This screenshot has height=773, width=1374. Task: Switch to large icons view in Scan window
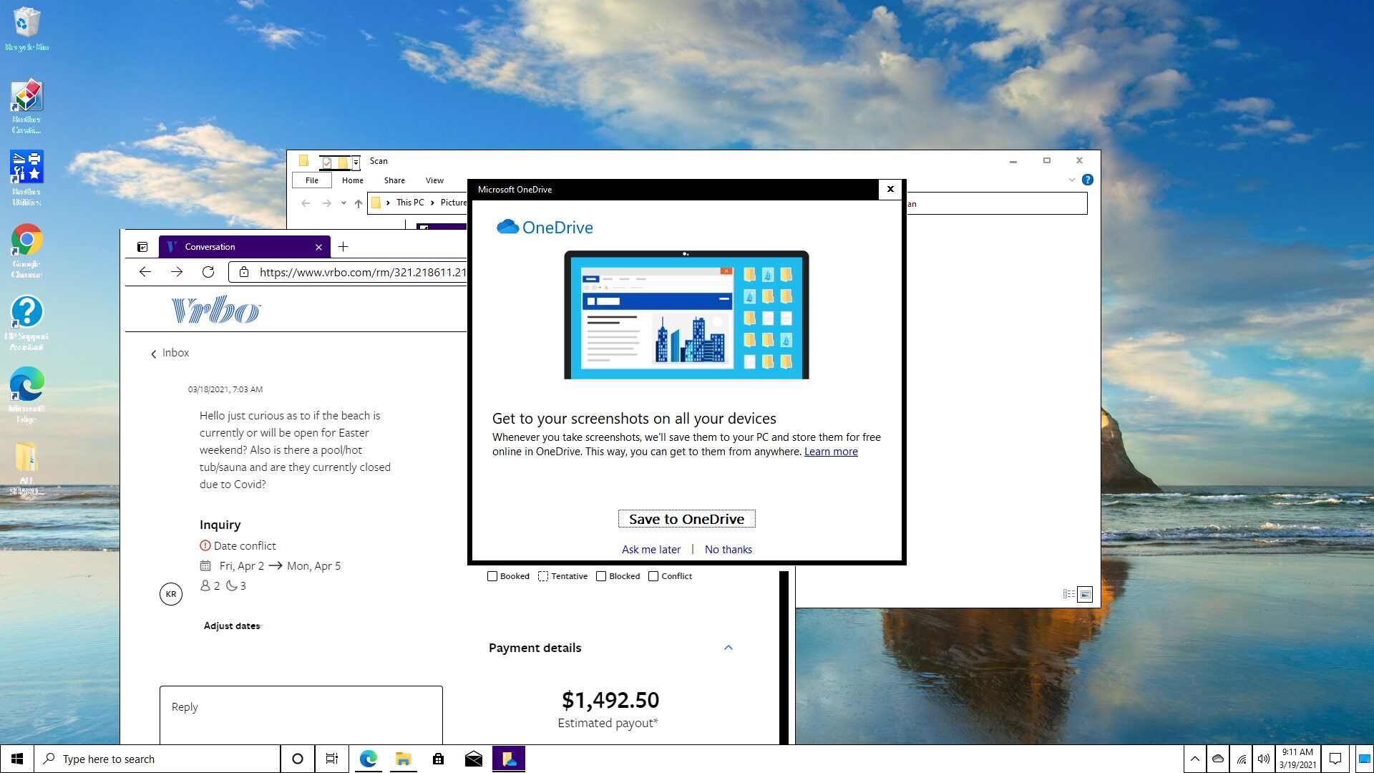(x=1085, y=594)
